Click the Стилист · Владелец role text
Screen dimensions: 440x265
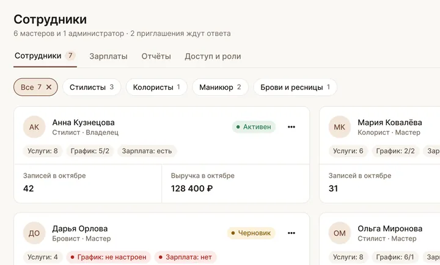pos(86,132)
